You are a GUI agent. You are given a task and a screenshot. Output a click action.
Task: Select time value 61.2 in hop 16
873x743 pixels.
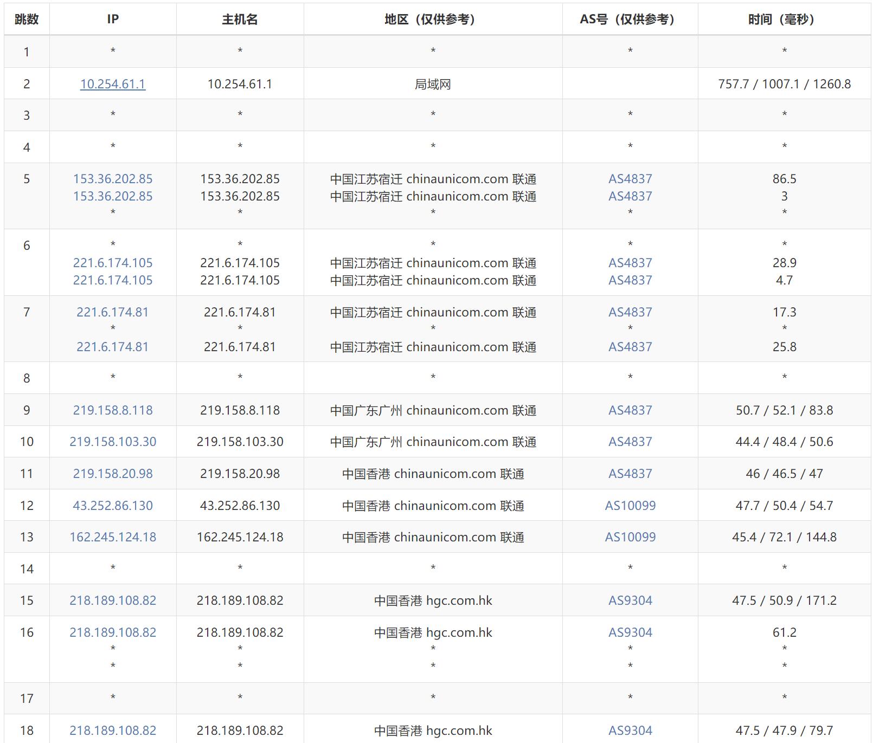tap(784, 632)
